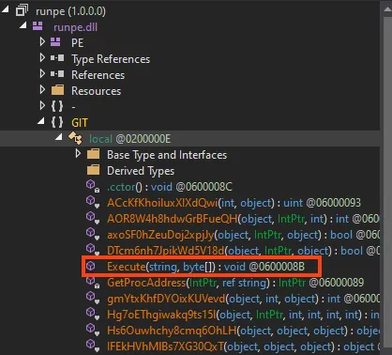This screenshot has height=355, width=392.
Task: Open method AOR8W4h8hdwGrBFueQH
Action: click(x=243, y=219)
